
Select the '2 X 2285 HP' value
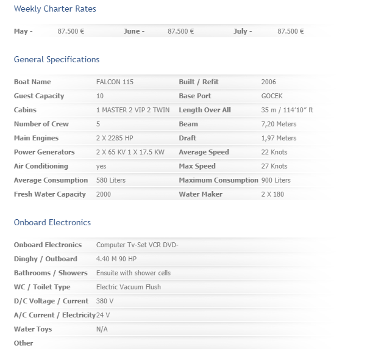coord(115,138)
